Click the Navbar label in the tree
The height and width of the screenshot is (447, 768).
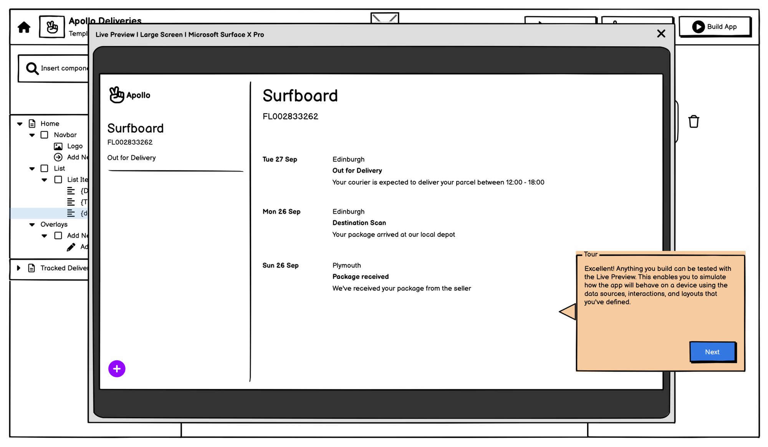tap(65, 135)
